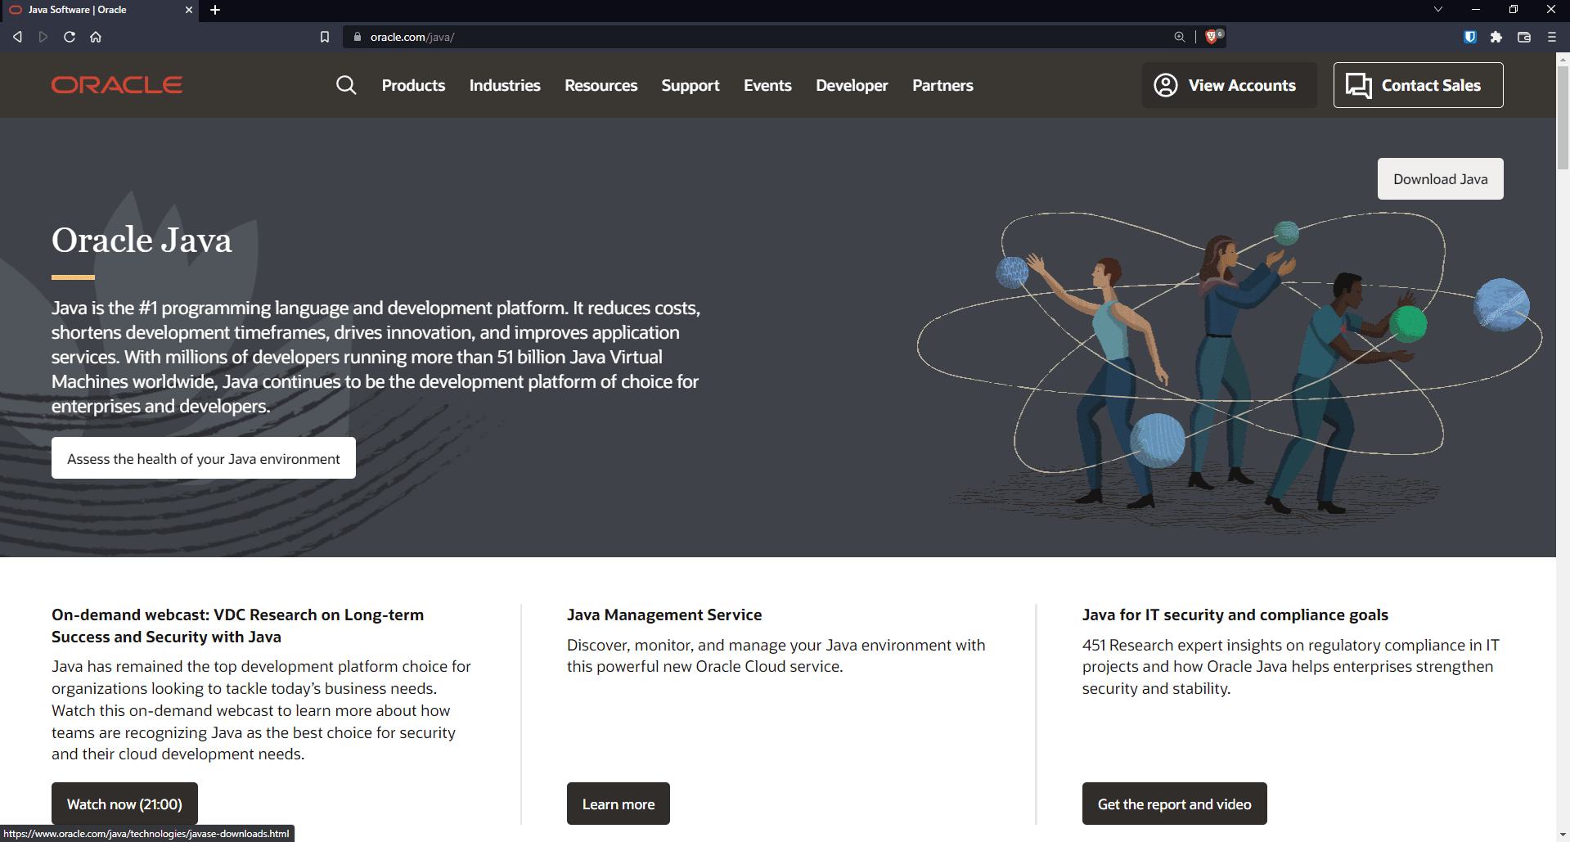Click the Watch now (21:00) button
This screenshot has width=1570, height=842.
124,804
